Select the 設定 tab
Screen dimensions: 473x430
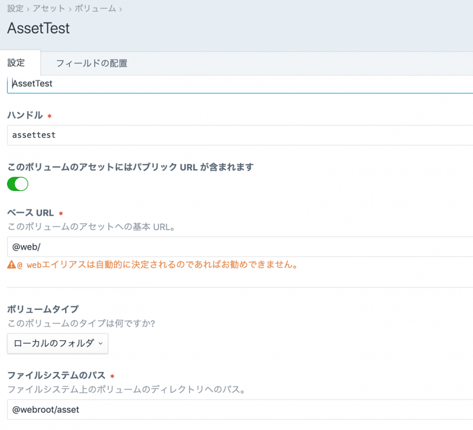[x=20, y=63]
